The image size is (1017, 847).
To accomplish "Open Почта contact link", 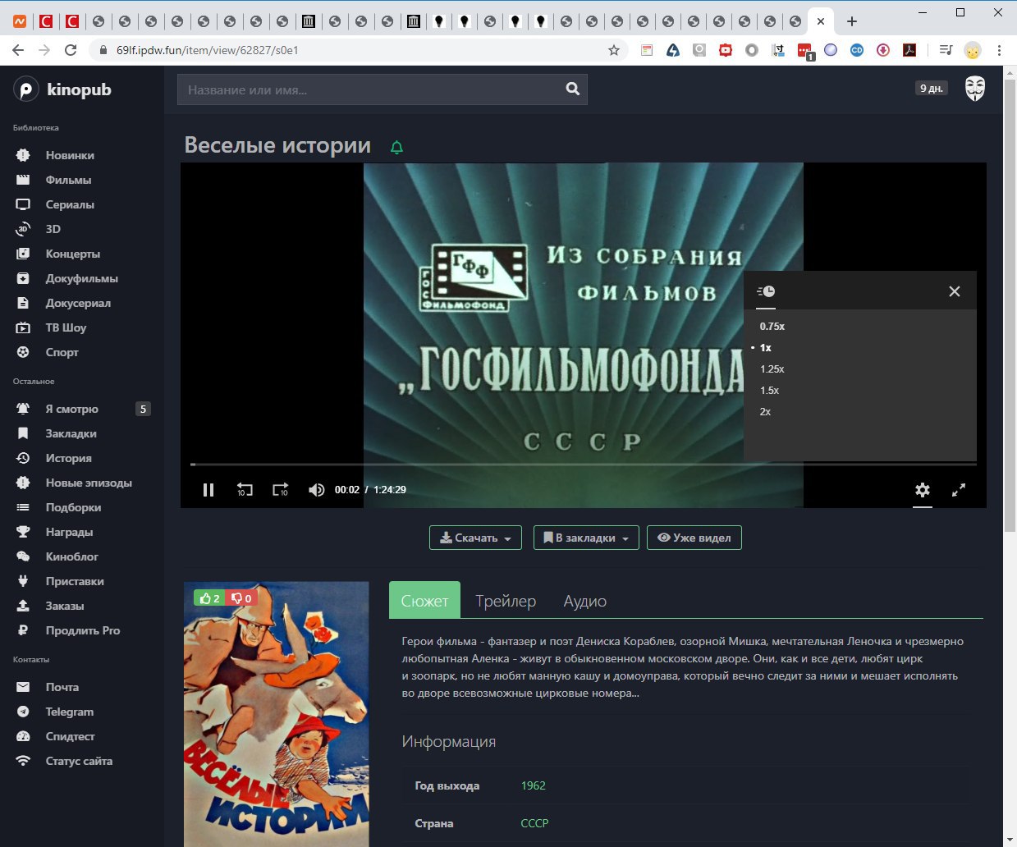I will pyautogui.click(x=62, y=687).
